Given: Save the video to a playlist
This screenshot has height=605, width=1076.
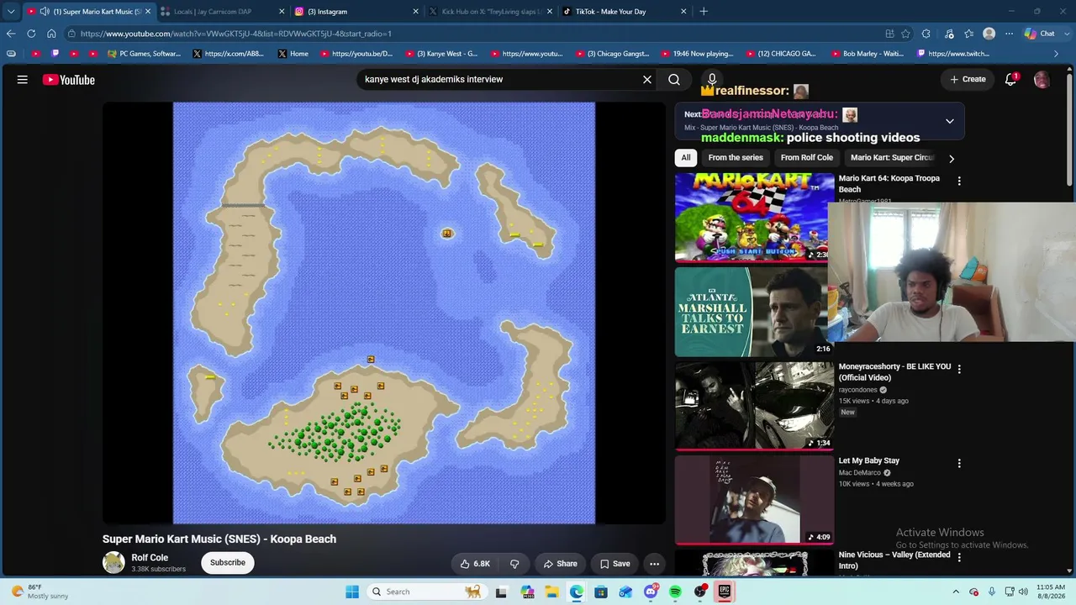Looking at the screenshot, I should 614,564.
